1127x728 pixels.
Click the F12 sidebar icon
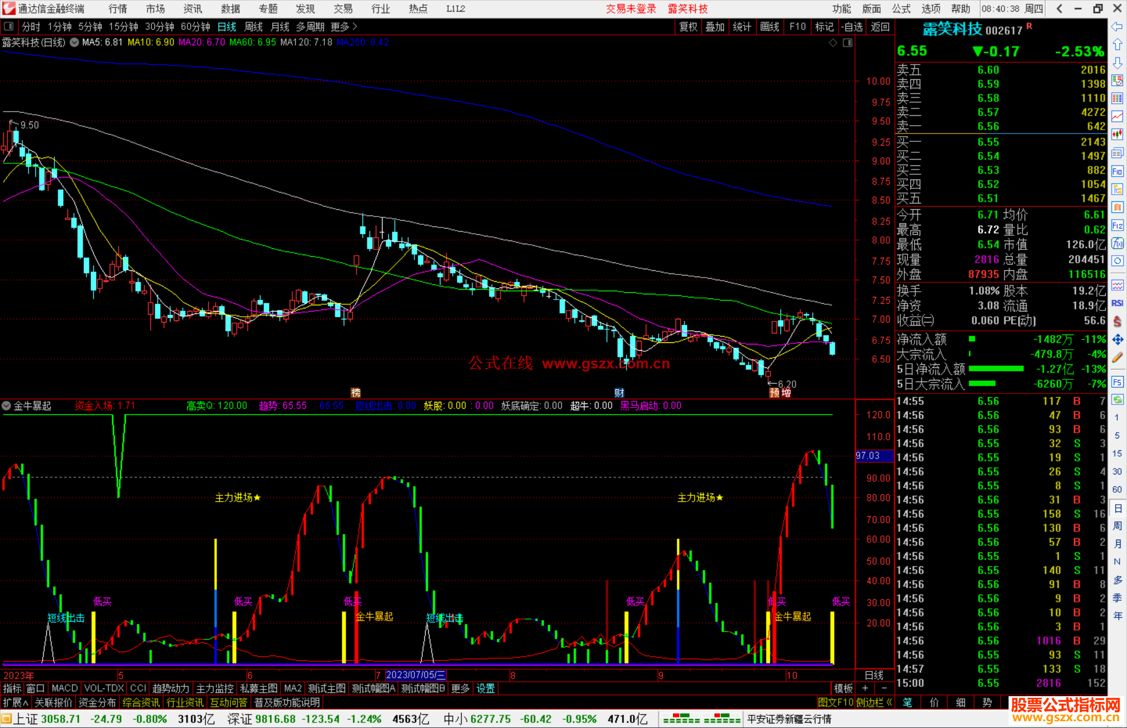pyautogui.click(x=1117, y=225)
